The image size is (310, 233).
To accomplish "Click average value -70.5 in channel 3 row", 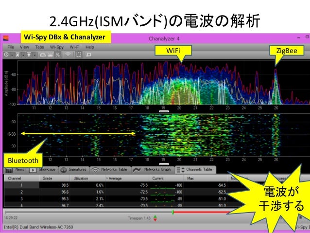I will click(144, 199).
